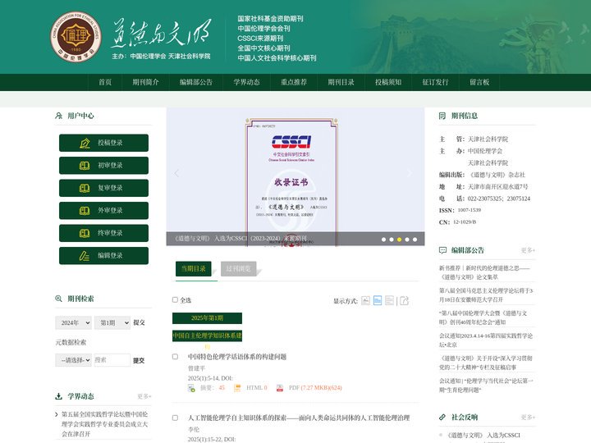Viewport: 591px width, 443px height.
Task: Click book icon on 外审登录
Action: 85,211
